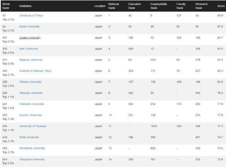Select employability rank 25 for Waseda University
Image resolution: width=226 pixels, height=168 pixels.
[x=152, y=93]
